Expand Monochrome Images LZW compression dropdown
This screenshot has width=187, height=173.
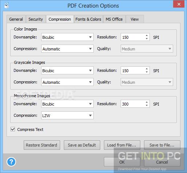(67, 115)
